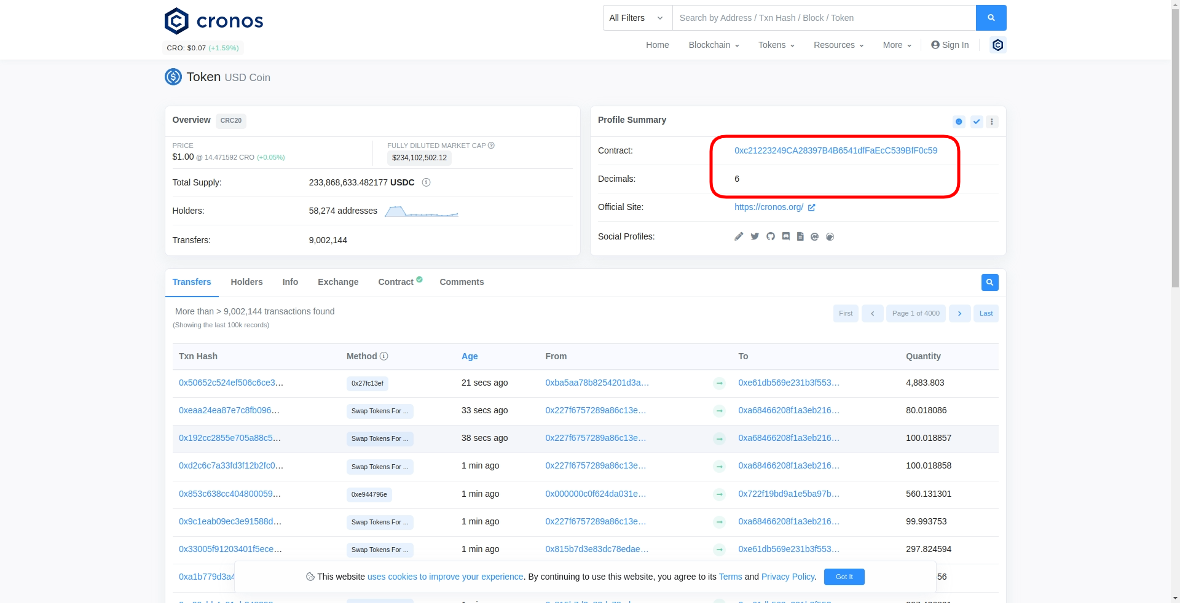
Task: Click the Method column info icon
Action: pyautogui.click(x=383, y=356)
